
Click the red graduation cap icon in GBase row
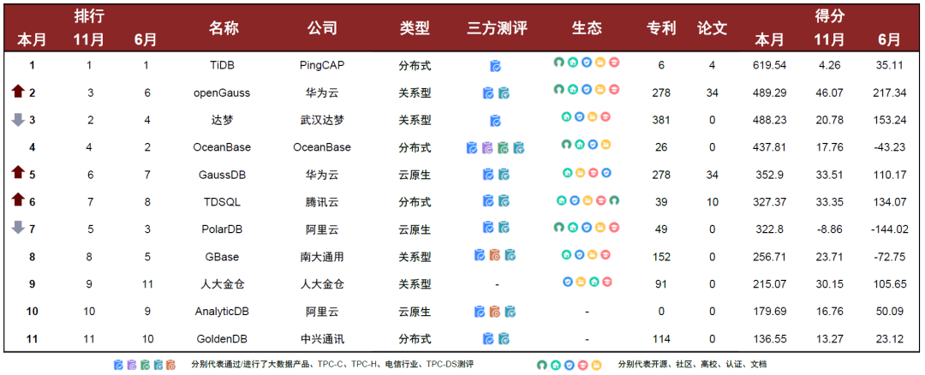606,255
